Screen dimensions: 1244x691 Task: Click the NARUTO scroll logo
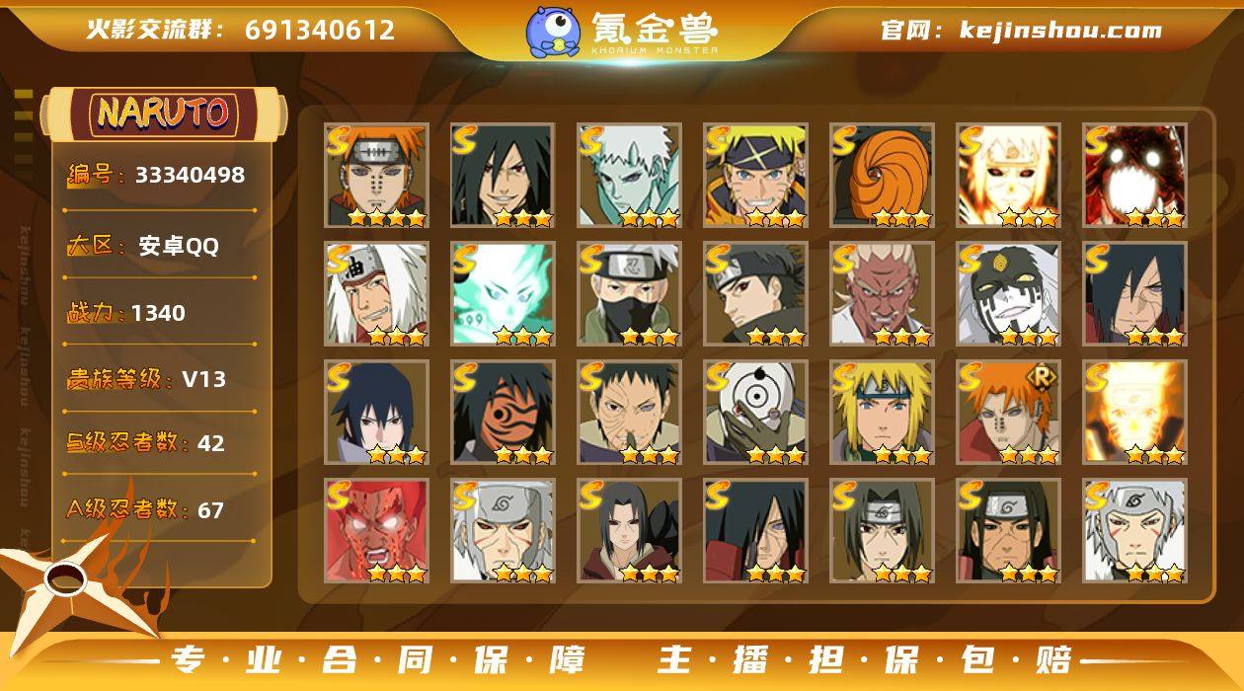[163, 113]
